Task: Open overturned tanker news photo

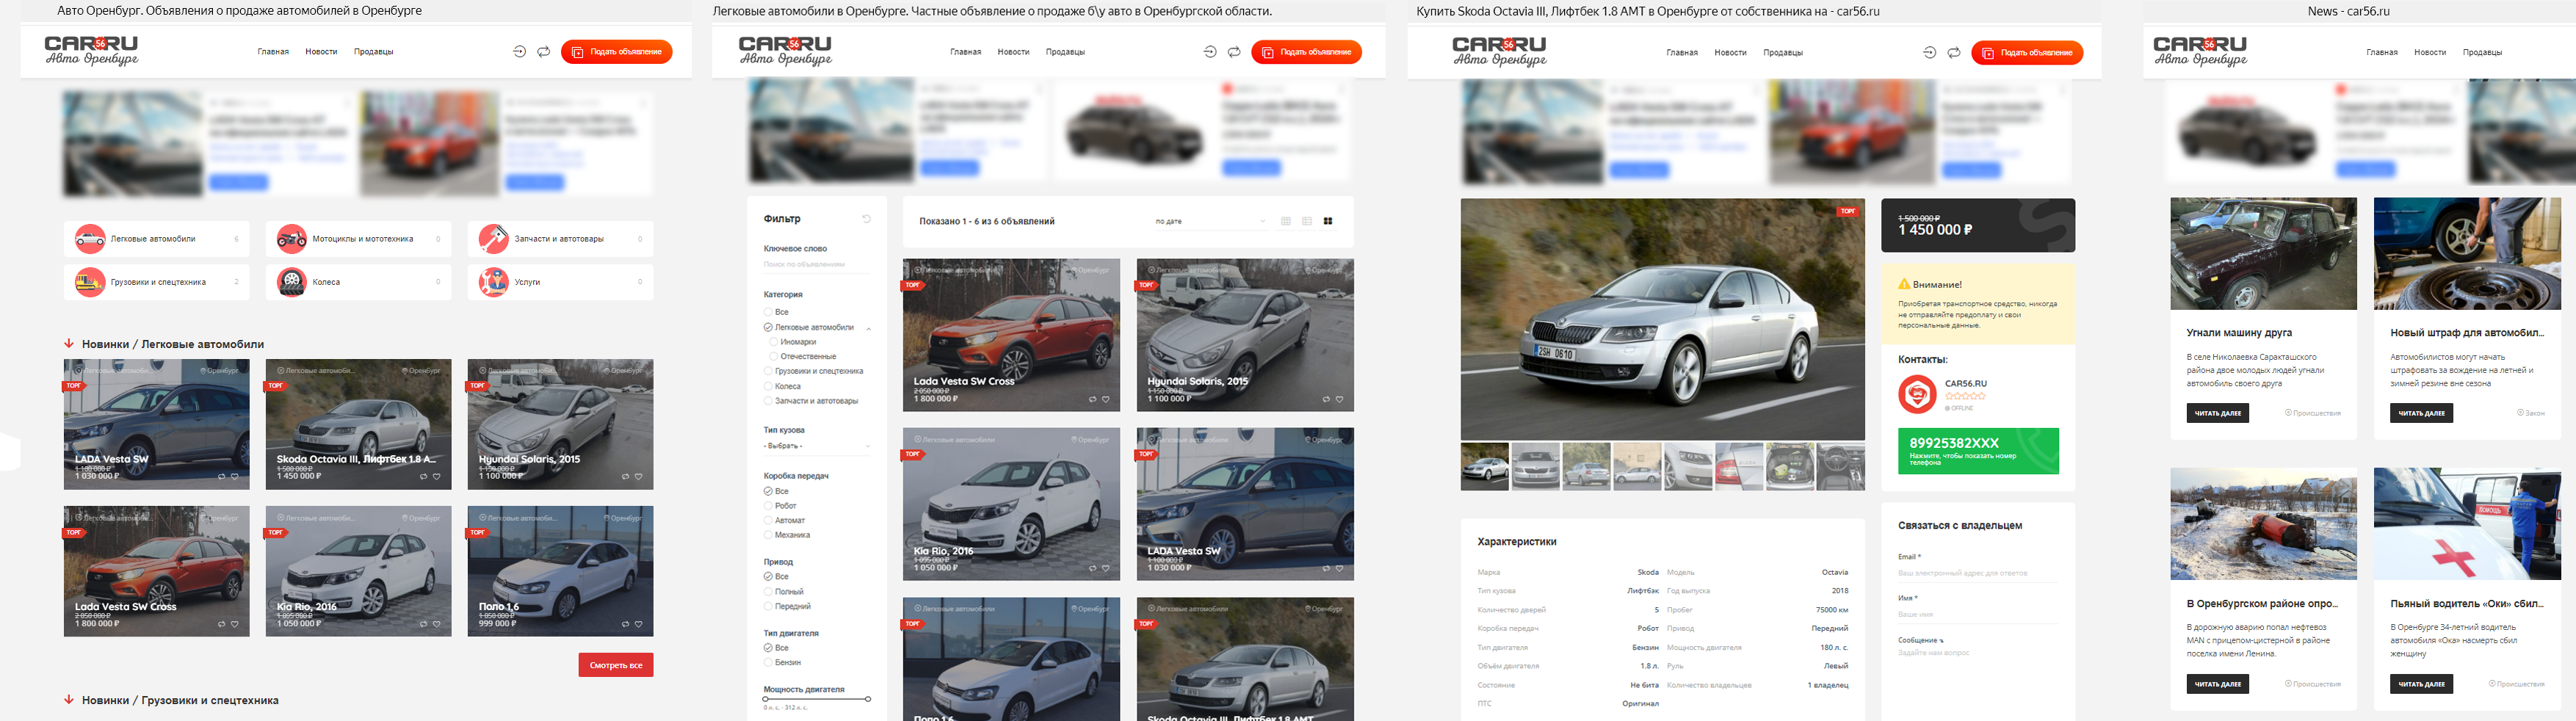Action: [x=2263, y=523]
